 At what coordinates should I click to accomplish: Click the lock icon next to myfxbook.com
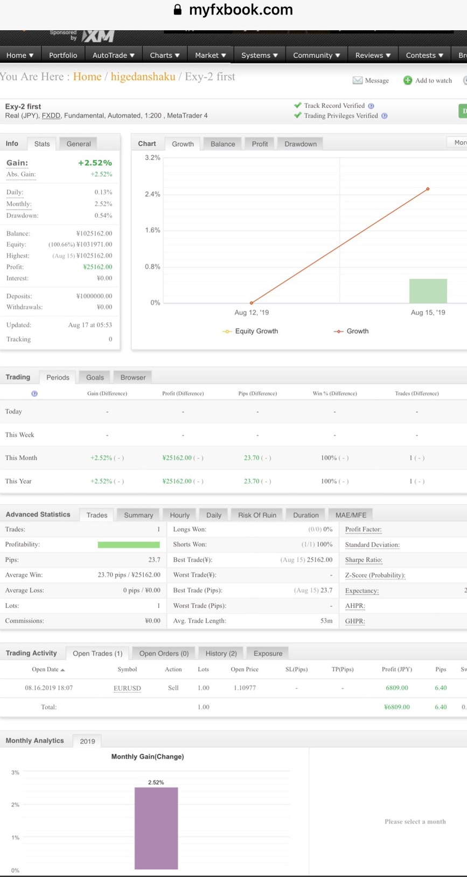click(x=177, y=10)
